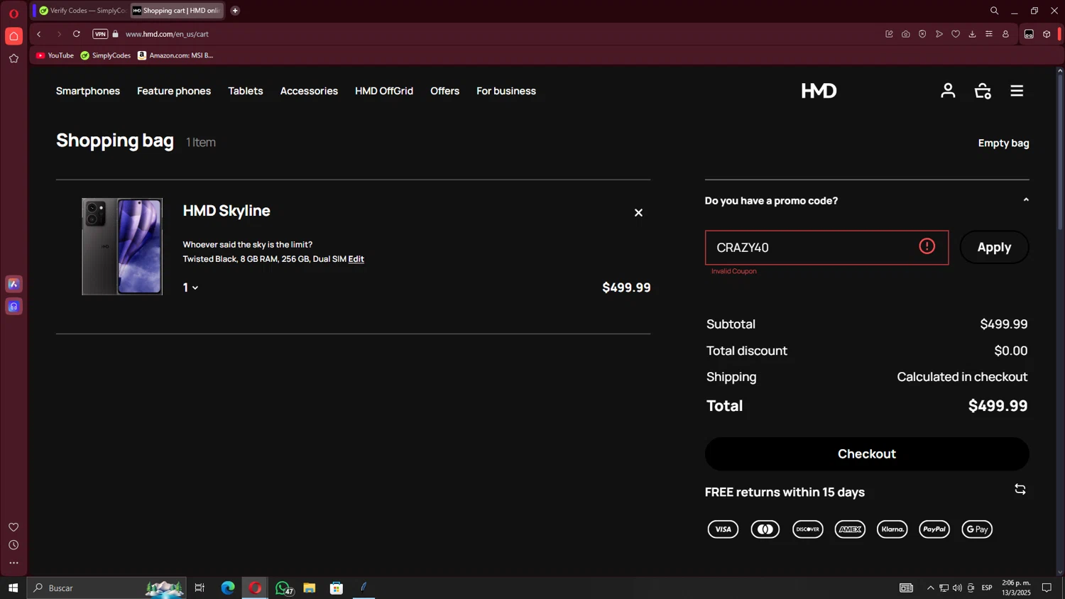Screen dimensions: 1065x599
Task: Open Tablets menu
Action: pyautogui.click(x=246, y=91)
